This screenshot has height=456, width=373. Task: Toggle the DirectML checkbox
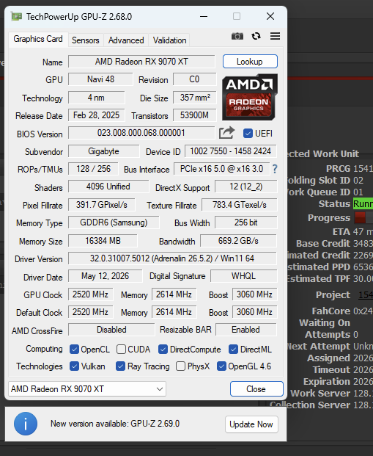click(x=233, y=350)
